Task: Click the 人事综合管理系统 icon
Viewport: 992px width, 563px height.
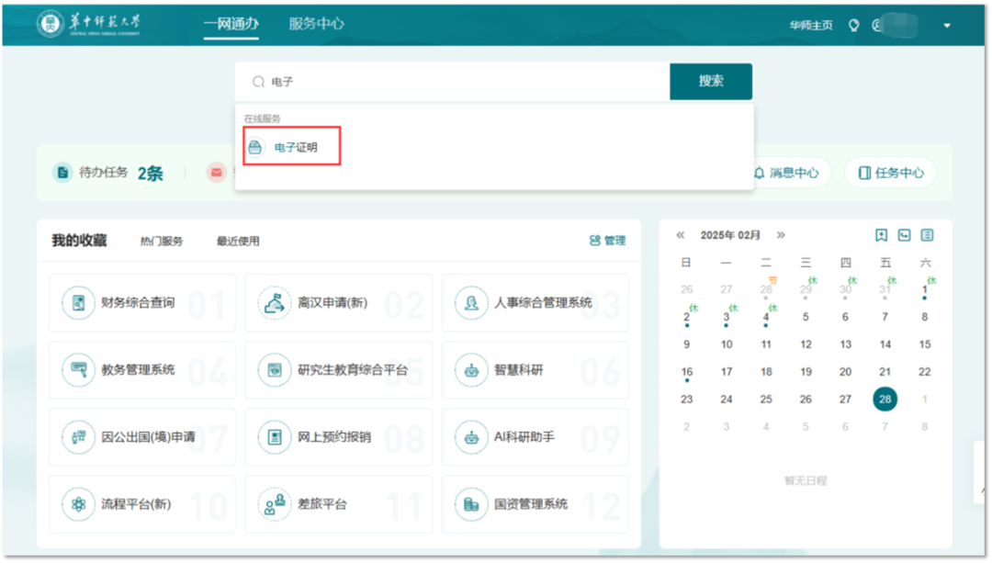Action: 472,302
